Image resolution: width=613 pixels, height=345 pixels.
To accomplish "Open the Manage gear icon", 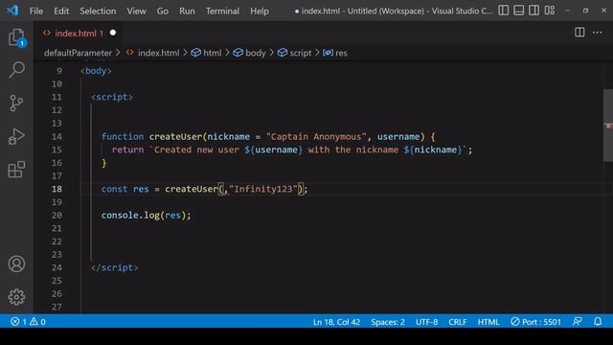I will click(16, 297).
